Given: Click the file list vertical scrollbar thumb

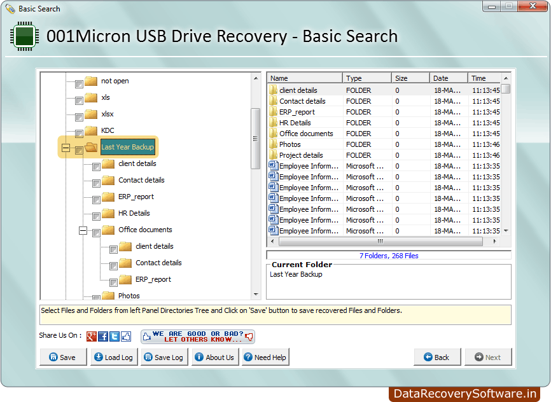Looking at the screenshot, I should pos(506,88).
